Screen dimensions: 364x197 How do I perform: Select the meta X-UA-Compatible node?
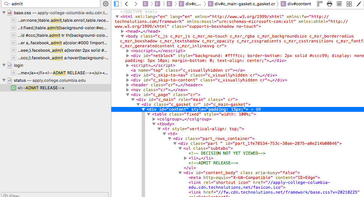[x=255, y=177]
